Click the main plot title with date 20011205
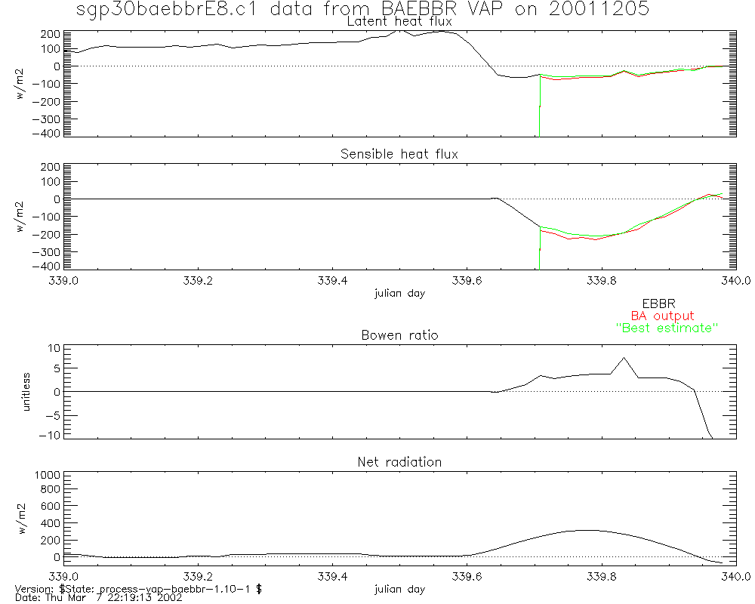The image size is (755, 604). (x=363, y=9)
